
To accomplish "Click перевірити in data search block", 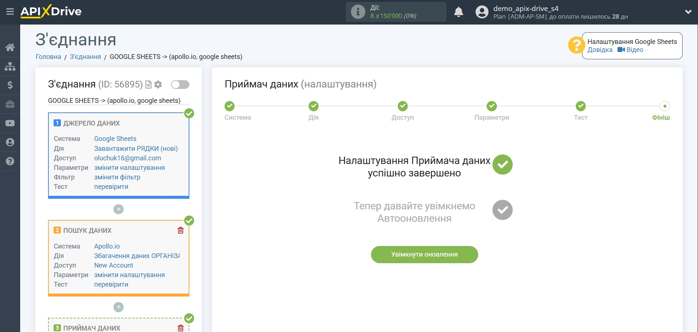I will (111, 284).
